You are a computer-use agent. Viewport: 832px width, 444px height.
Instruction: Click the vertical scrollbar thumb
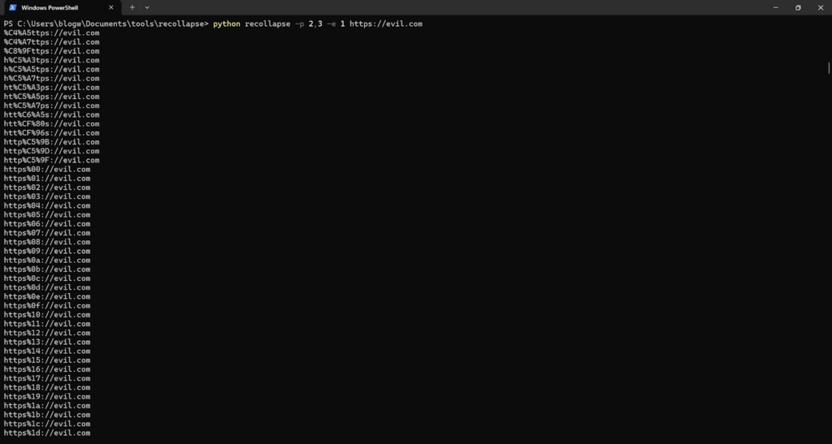(x=829, y=67)
